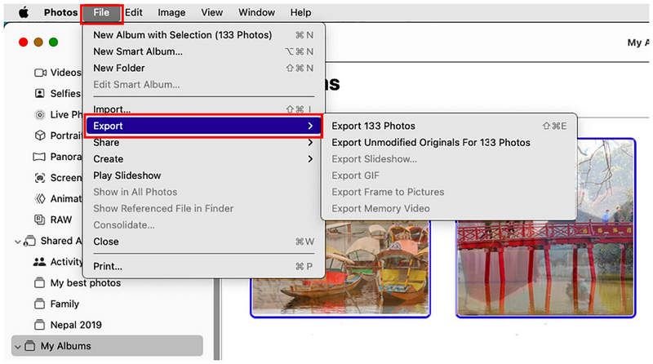Select the Export submenu item

203,126
